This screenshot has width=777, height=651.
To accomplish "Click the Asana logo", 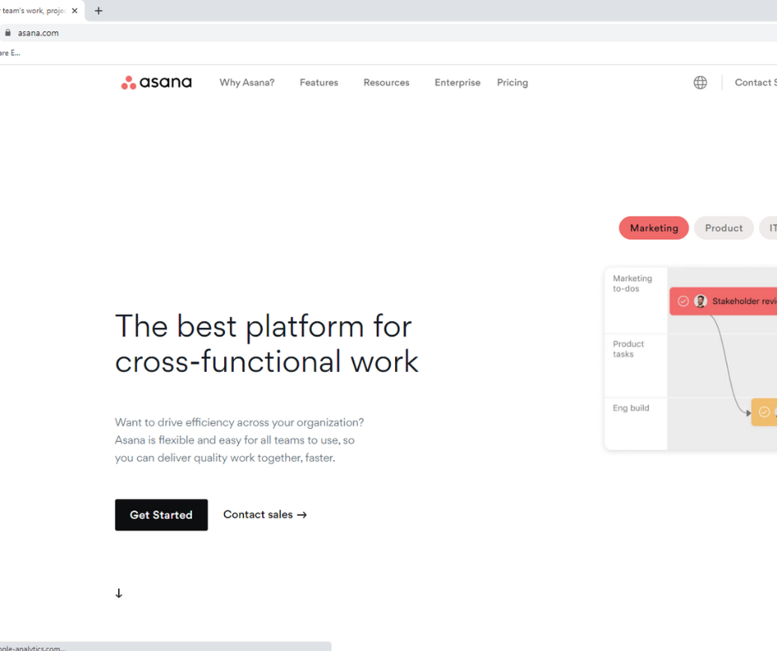I will [156, 83].
